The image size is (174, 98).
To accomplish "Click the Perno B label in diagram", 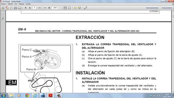I will tap(31, 69).
